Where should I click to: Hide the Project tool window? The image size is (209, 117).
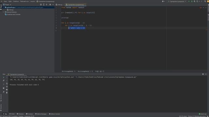pos(53,5)
